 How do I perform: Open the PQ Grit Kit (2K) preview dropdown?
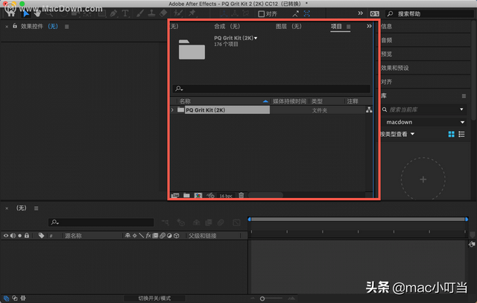pyautogui.click(x=256, y=38)
